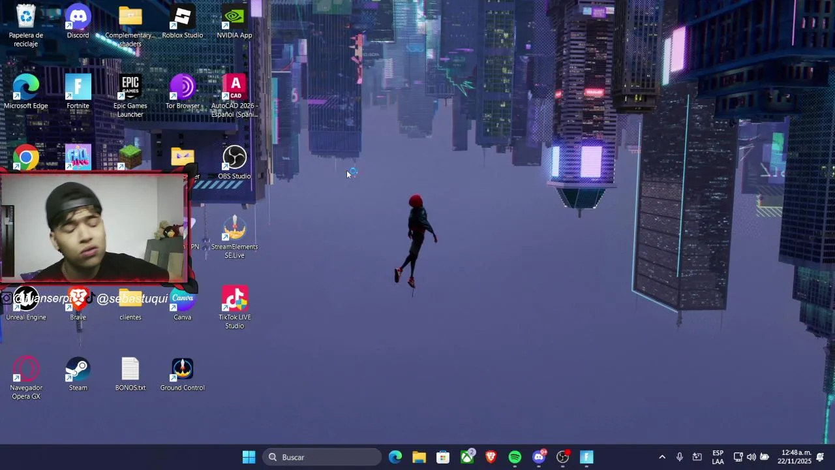
Task: Open Discord from the taskbar
Action: click(x=539, y=457)
